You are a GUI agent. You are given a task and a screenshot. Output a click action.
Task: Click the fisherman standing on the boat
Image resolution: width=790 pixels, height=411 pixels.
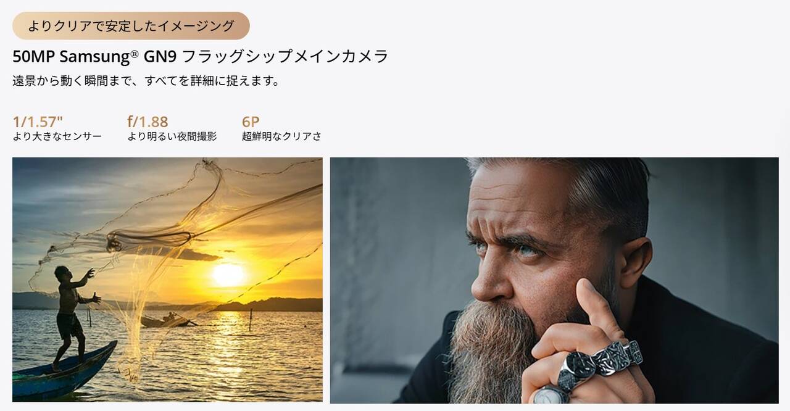(x=72, y=316)
